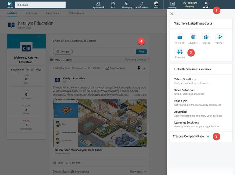Open the Notifications bell icon

(142, 5)
